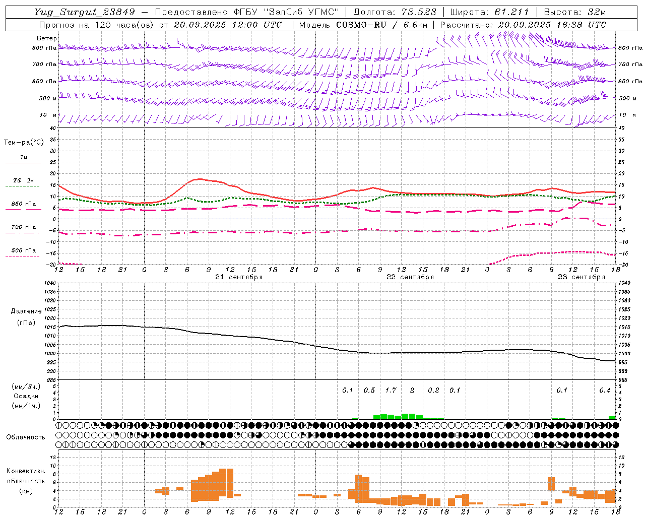Click 'Рассчитано: 20.09.2025 16:38 UTC' text
Screen dimensions: 645x516
pyautogui.click(x=523, y=25)
